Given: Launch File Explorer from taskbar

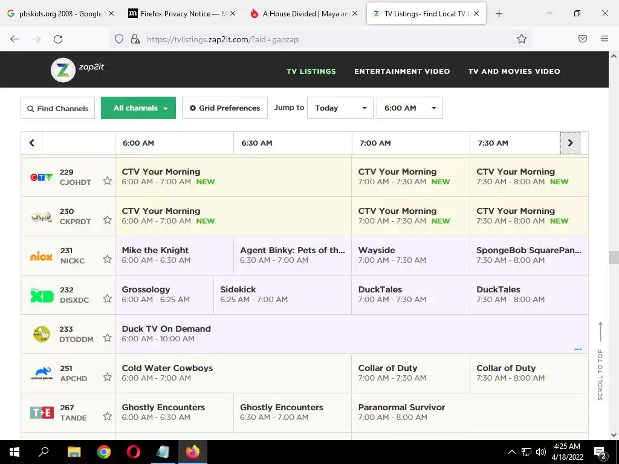Looking at the screenshot, I should click(x=74, y=452).
